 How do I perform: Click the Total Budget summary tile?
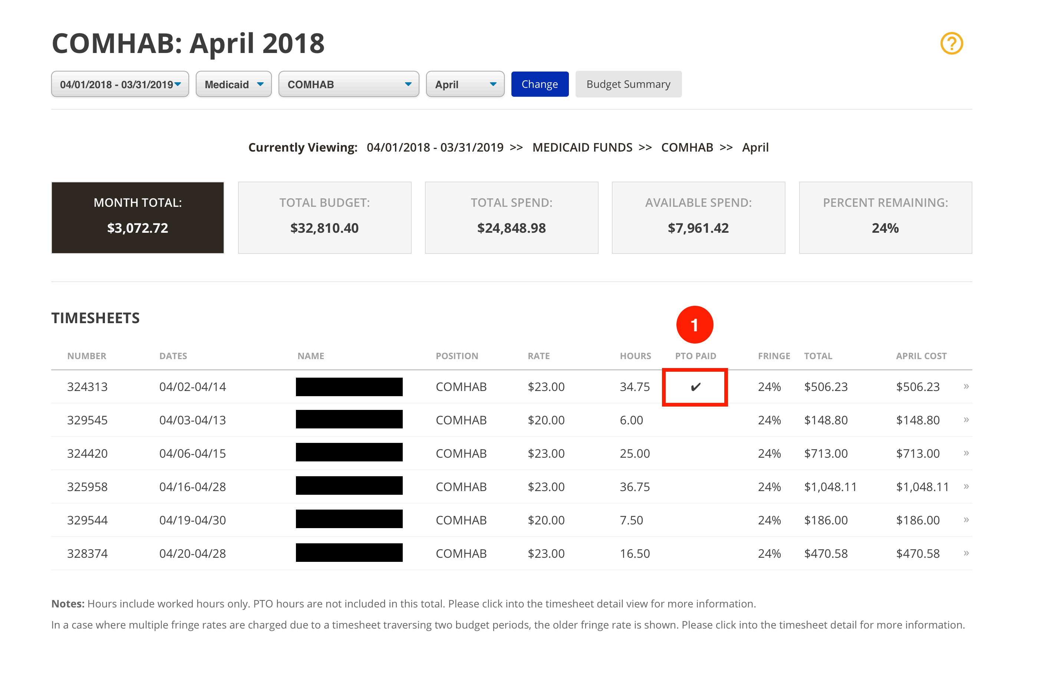pyautogui.click(x=324, y=218)
